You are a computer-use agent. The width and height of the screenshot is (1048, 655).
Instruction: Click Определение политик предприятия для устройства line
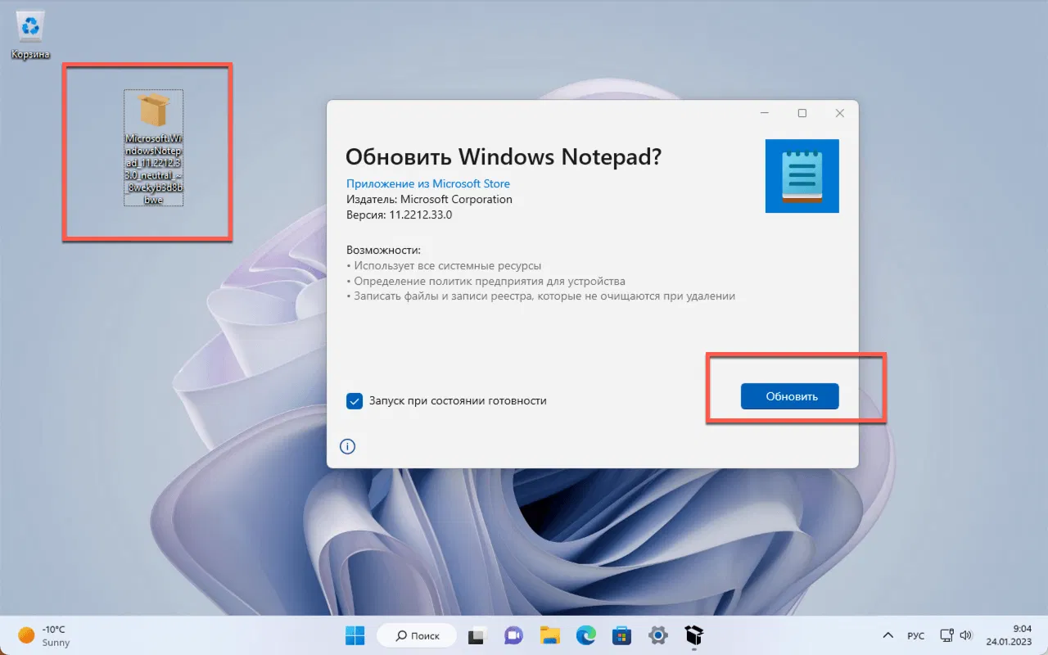pyautogui.click(x=486, y=281)
